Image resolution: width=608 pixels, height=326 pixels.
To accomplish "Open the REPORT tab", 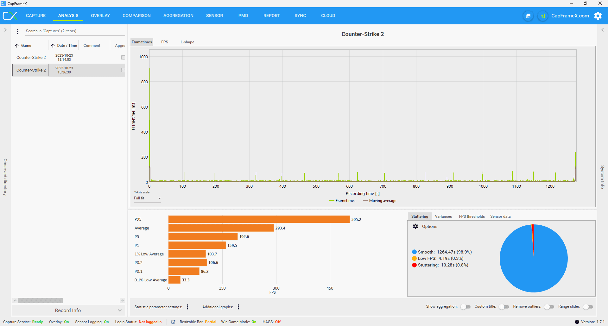I will (272, 16).
